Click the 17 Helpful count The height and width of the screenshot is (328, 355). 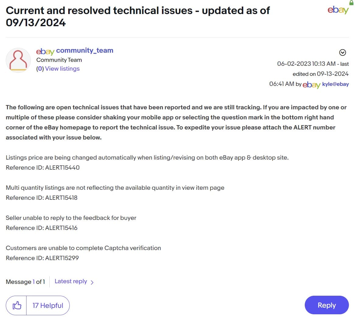click(x=48, y=305)
